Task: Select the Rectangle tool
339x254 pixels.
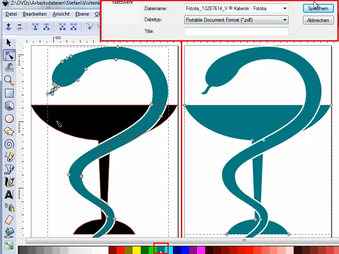Action: [9, 93]
